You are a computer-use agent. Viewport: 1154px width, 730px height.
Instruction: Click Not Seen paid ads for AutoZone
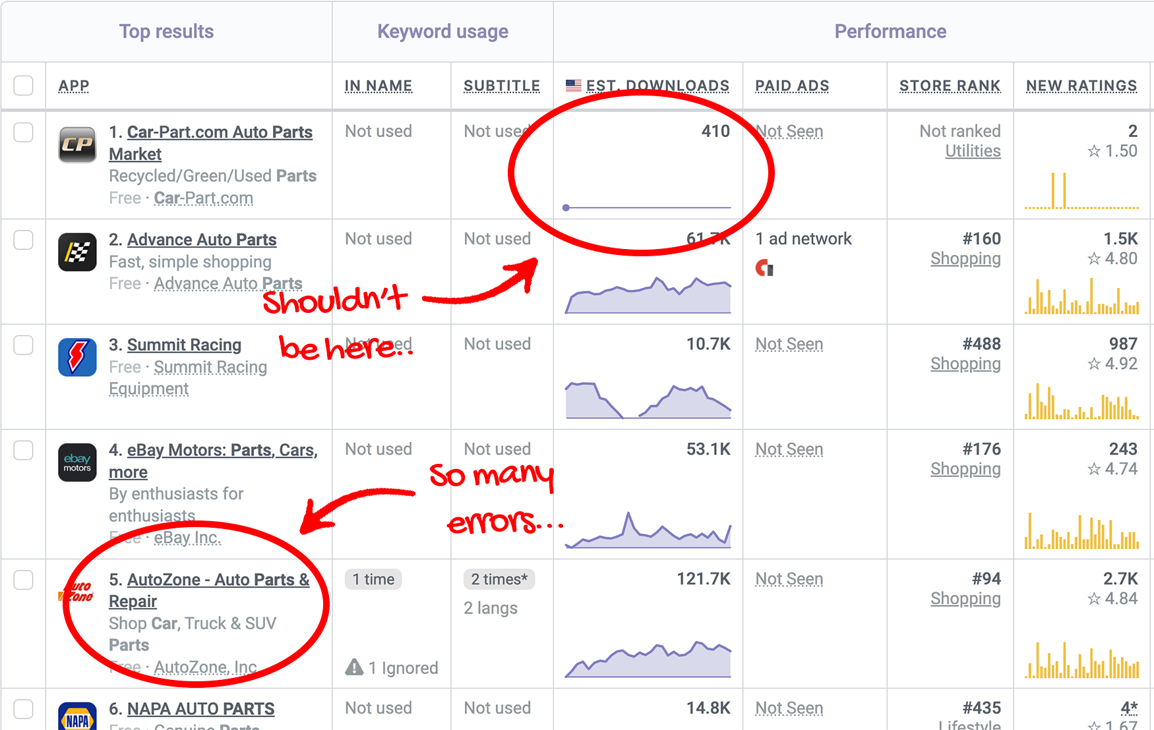789,579
